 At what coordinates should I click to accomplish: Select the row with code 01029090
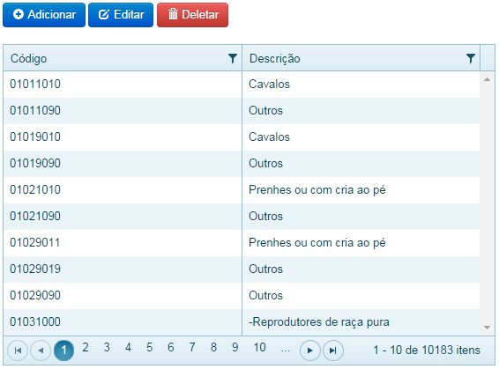click(242, 295)
